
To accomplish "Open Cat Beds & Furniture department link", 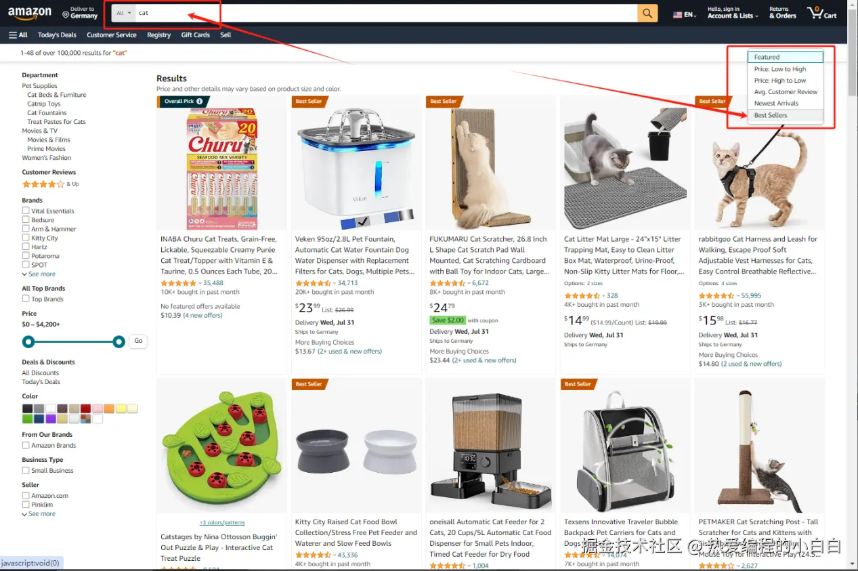I will [57, 95].
